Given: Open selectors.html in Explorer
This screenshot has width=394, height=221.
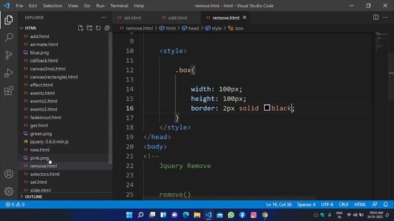Looking at the screenshot, I should tap(45, 174).
